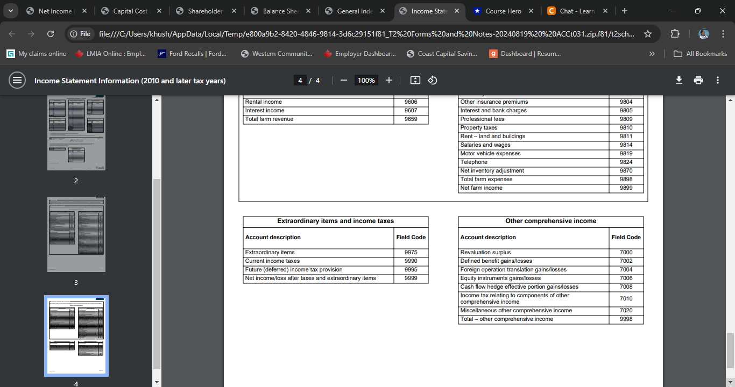Switch to the Balance Sheet tab

[281, 11]
